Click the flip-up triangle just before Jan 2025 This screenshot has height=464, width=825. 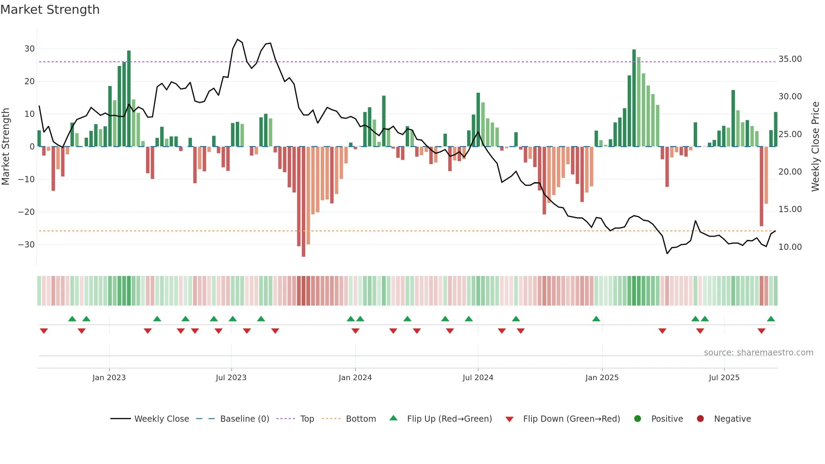pyautogui.click(x=596, y=319)
